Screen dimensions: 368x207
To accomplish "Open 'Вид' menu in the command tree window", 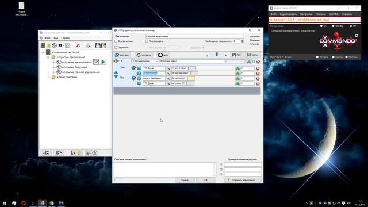I will [x=56, y=38].
